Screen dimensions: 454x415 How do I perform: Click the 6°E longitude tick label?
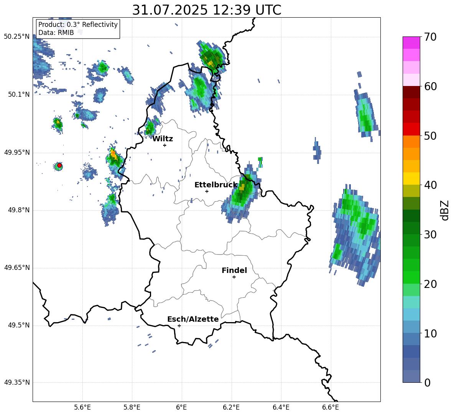[x=181, y=407]
